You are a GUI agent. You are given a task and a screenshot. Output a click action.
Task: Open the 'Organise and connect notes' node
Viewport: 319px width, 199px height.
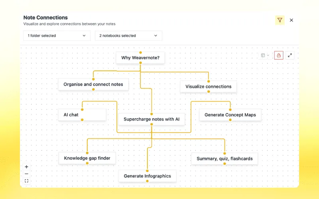tap(93, 84)
